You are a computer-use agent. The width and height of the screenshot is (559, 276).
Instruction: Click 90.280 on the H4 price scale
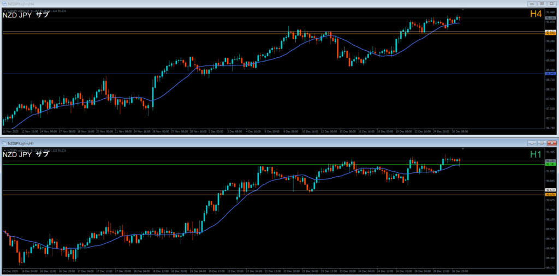click(550, 40)
